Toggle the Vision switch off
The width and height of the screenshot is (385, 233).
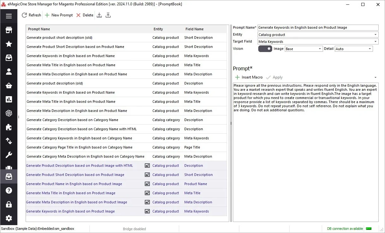click(x=265, y=49)
